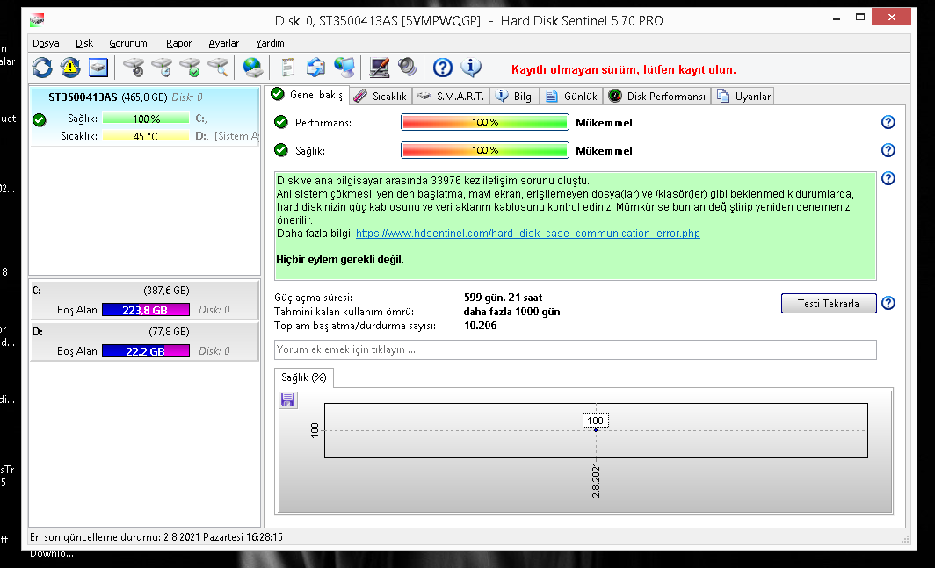Click the refresh-with-warning toolbar icon

click(70, 68)
